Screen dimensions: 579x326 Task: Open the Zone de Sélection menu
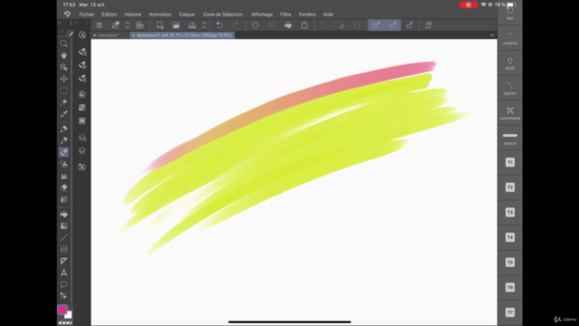coord(223,14)
